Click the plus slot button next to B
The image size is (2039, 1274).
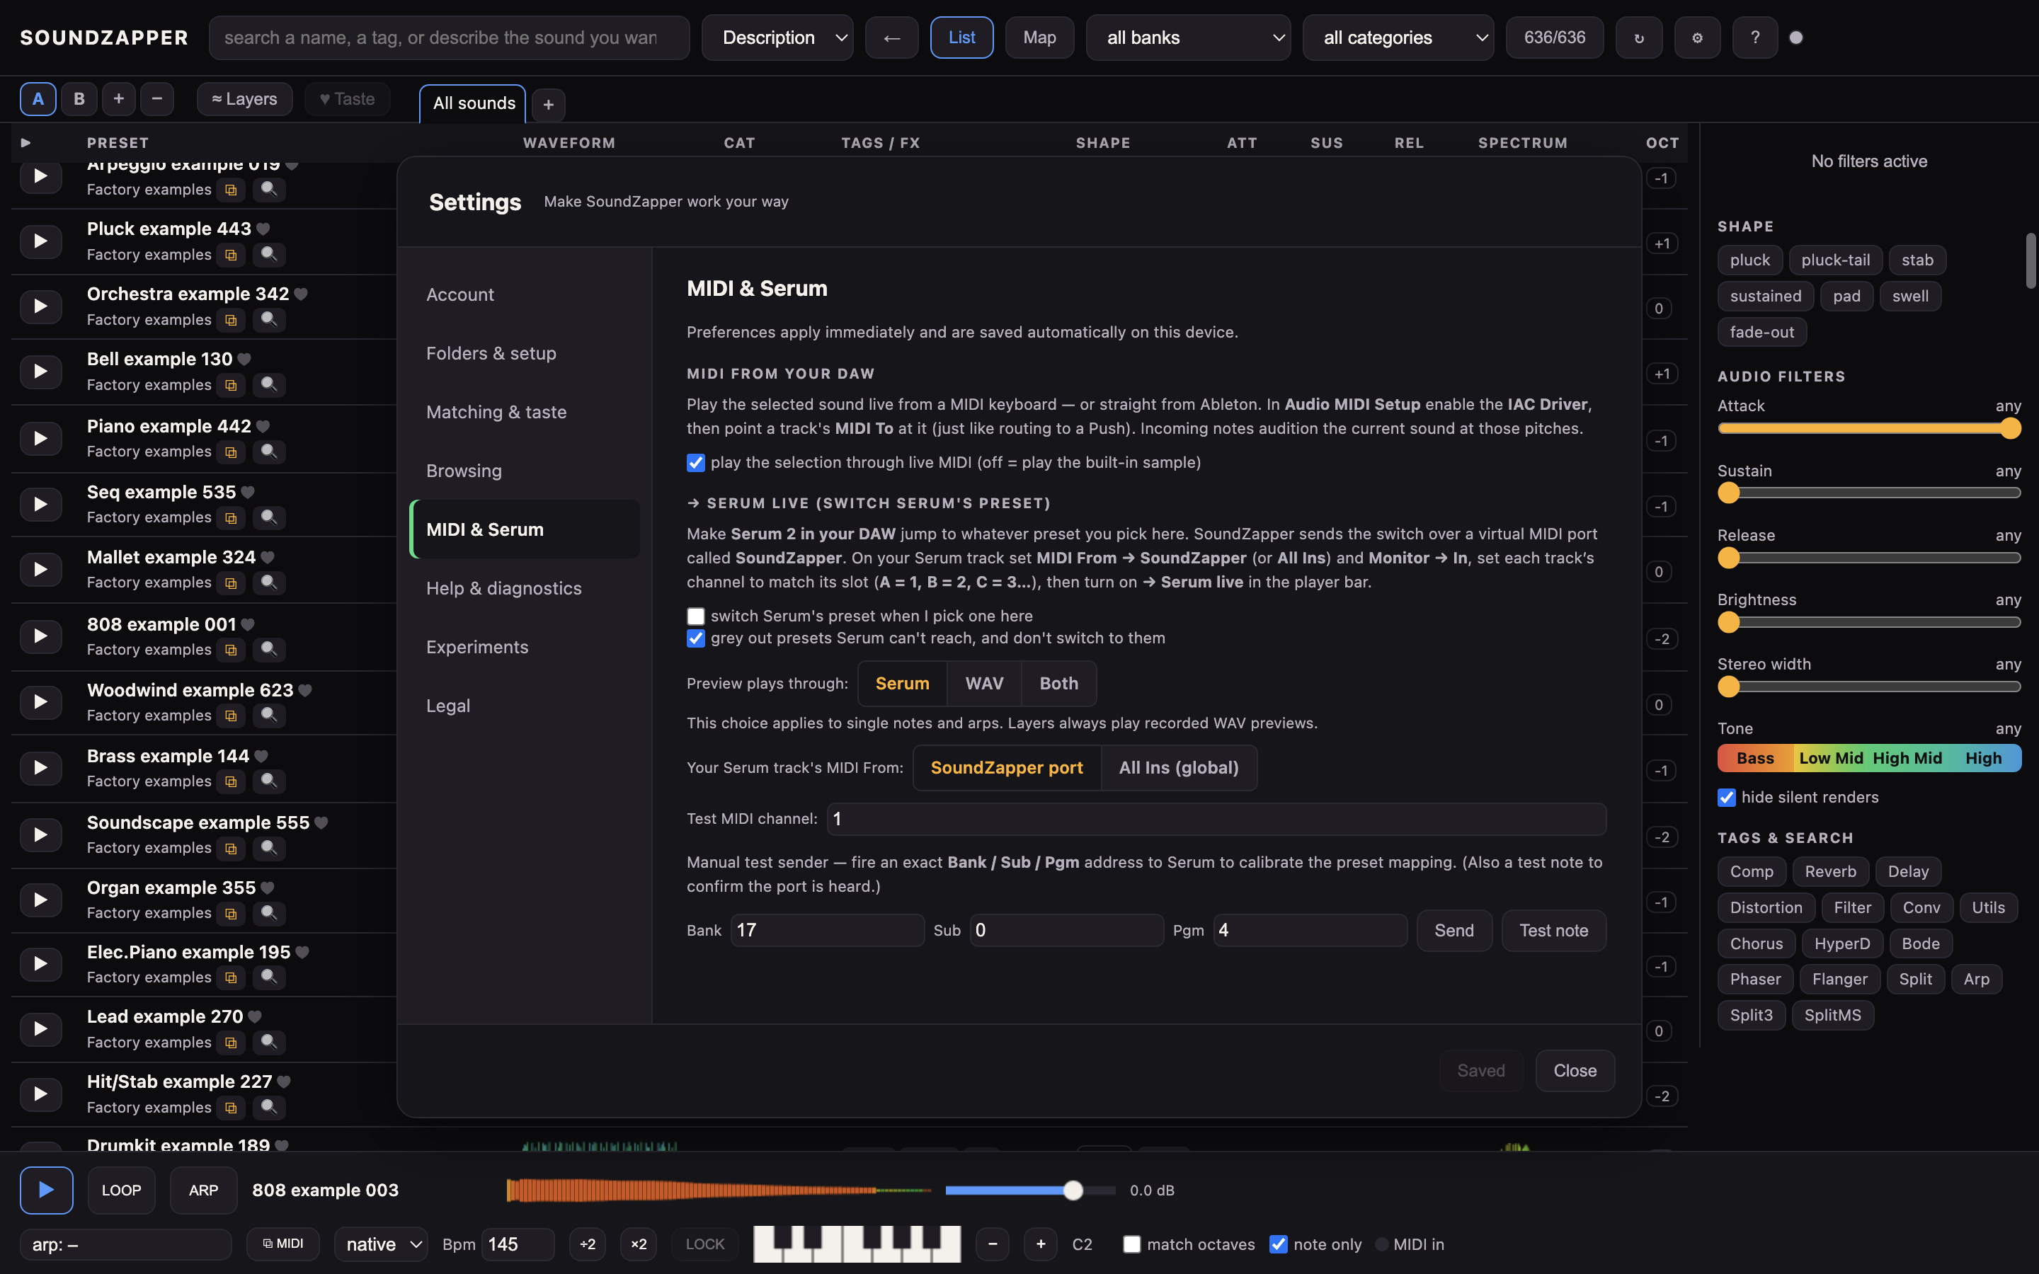[x=119, y=99]
